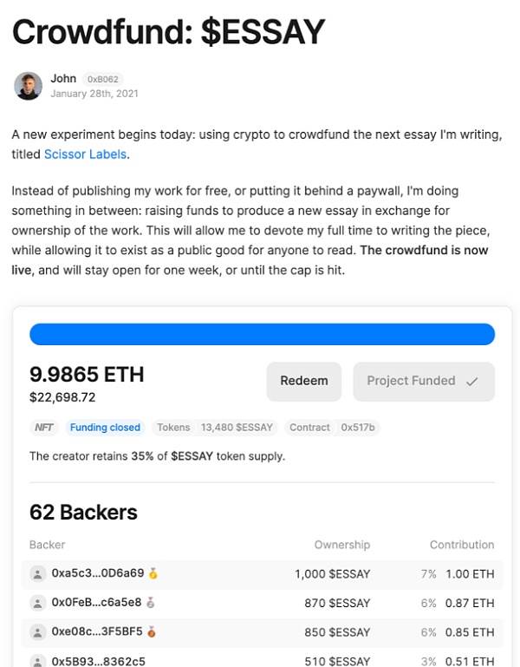Open the Scissor Labels link

pyautogui.click(x=86, y=154)
